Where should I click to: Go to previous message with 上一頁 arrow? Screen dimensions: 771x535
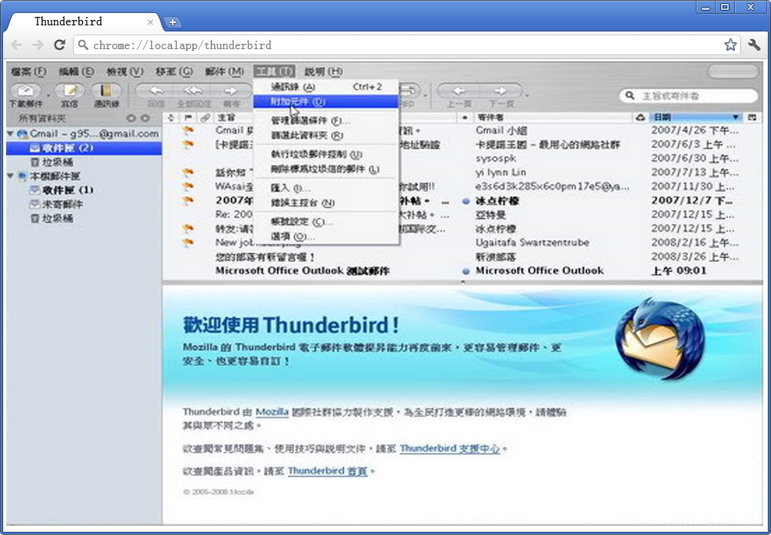[458, 91]
